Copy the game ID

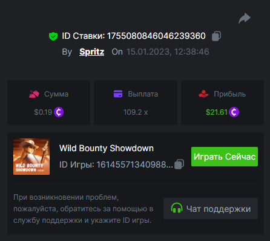[179, 164]
